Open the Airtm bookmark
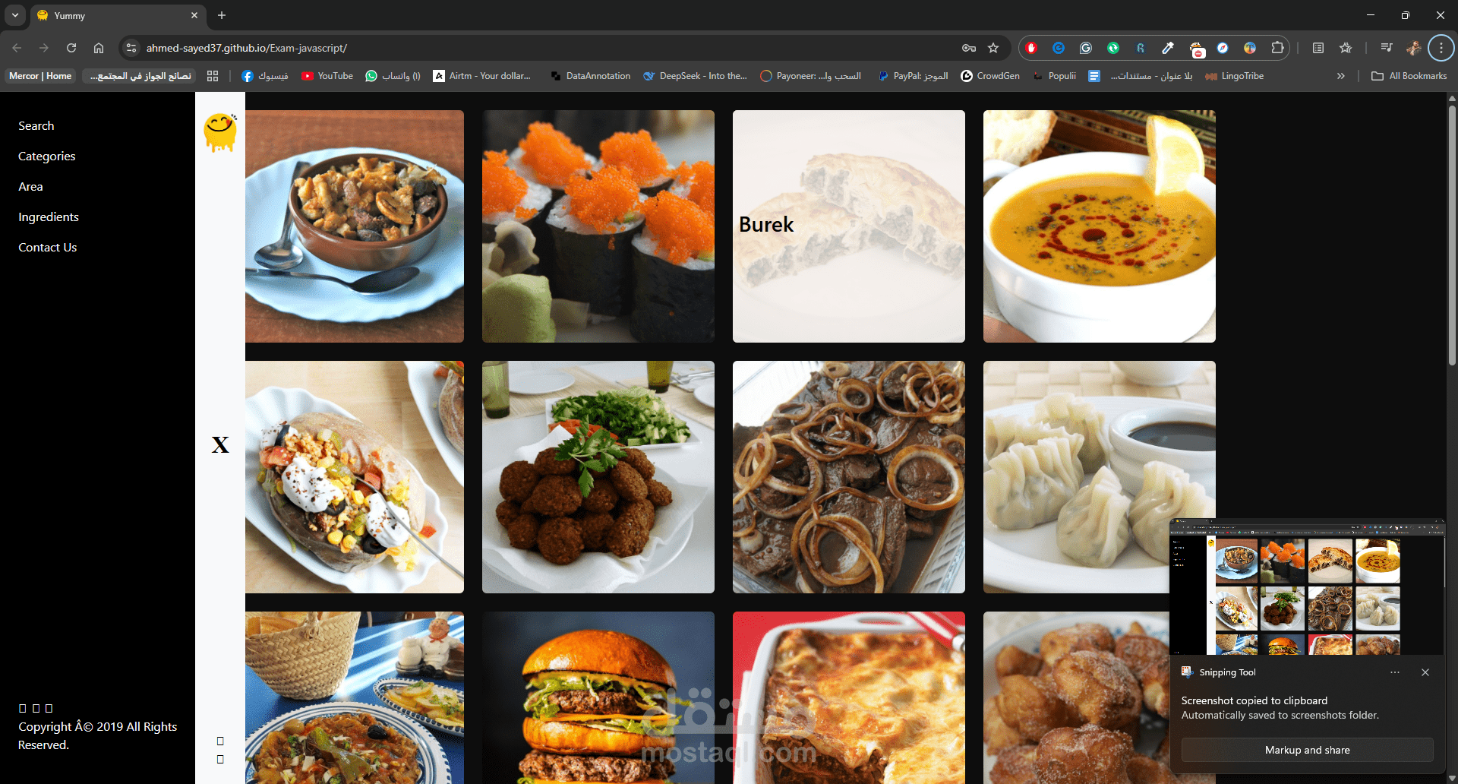The image size is (1458, 784). (x=482, y=76)
